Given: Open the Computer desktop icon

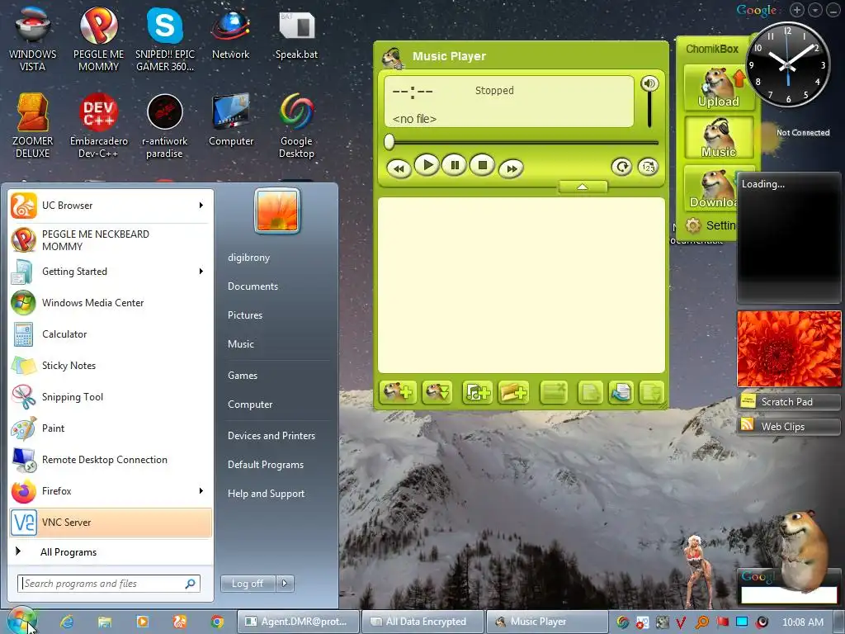Looking at the screenshot, I should tap(231, 120).
